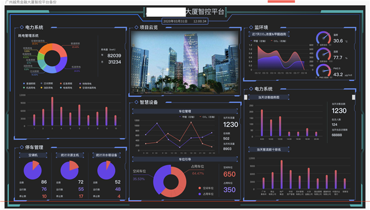Click the purple slice of 耗电管理 donut
370x210 pixels.
62,63
